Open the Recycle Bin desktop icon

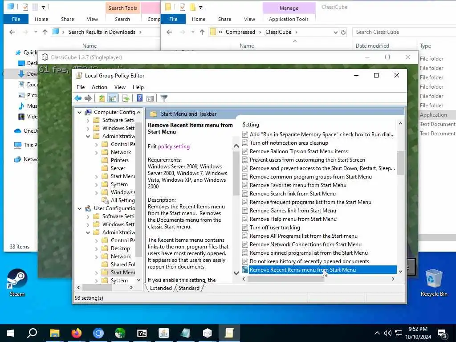point(434,283)
